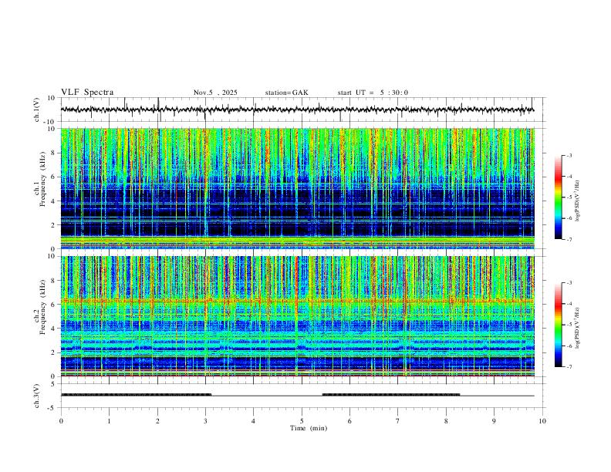Click the "-6" value on ch.2 colorbar

coord(569,346)
